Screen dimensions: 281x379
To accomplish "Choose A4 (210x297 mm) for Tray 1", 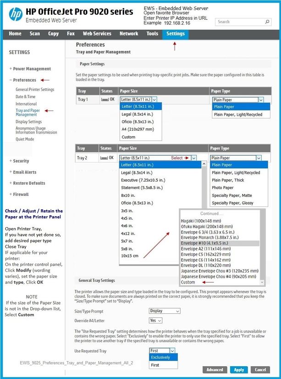I will (141, 129).
